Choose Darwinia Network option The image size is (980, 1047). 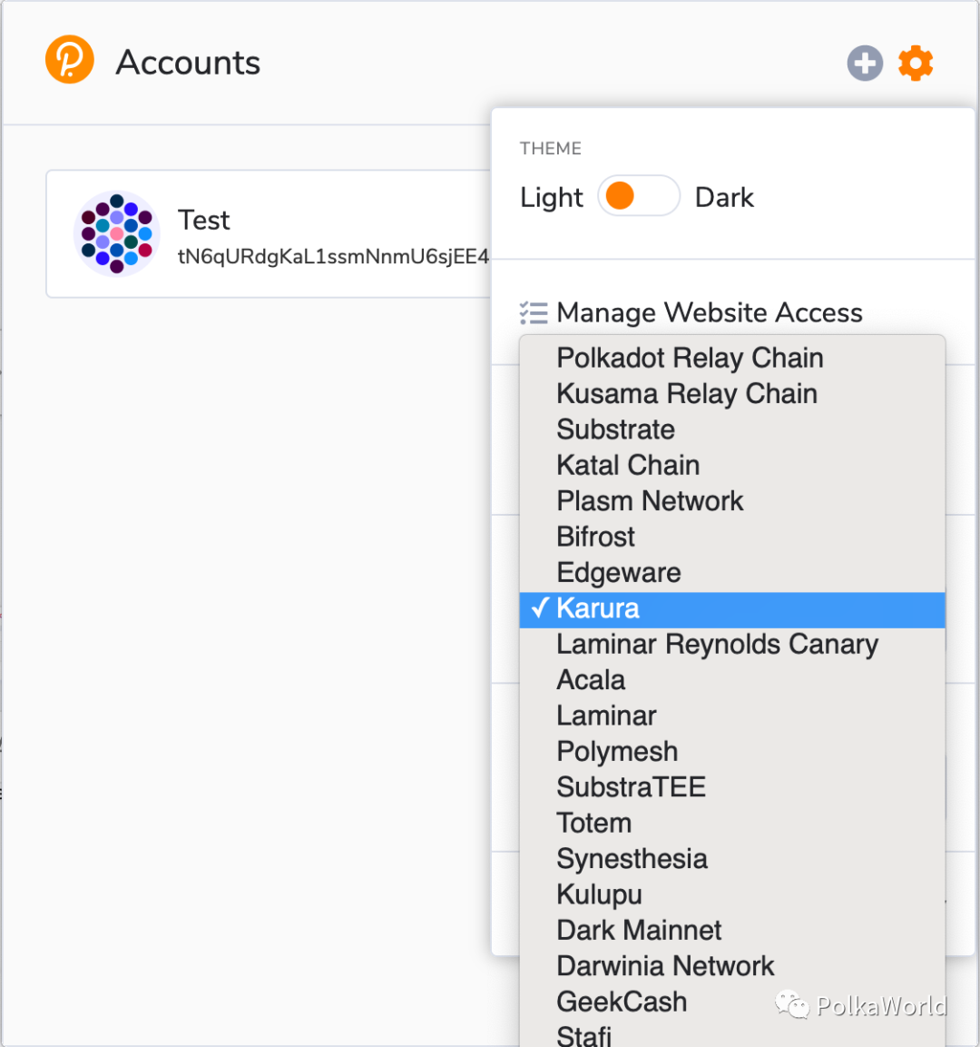tap(732, 966)
